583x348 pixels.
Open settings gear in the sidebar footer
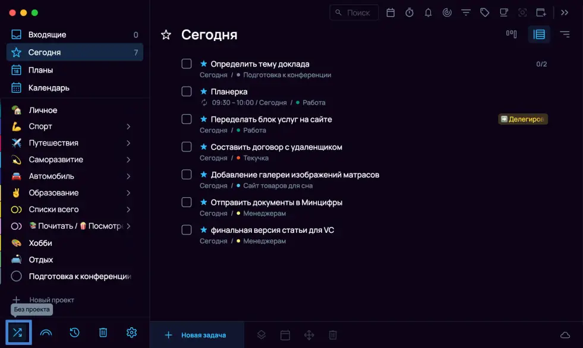point(131,333)
